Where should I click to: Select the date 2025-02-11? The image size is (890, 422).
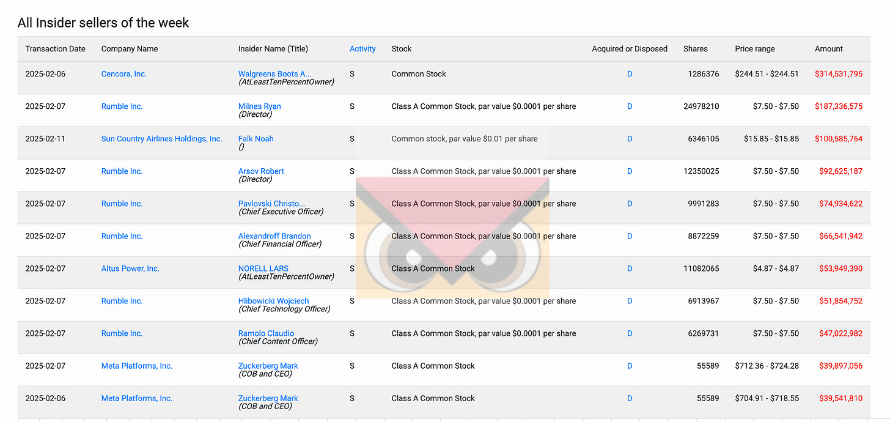(x=45, y=139)
